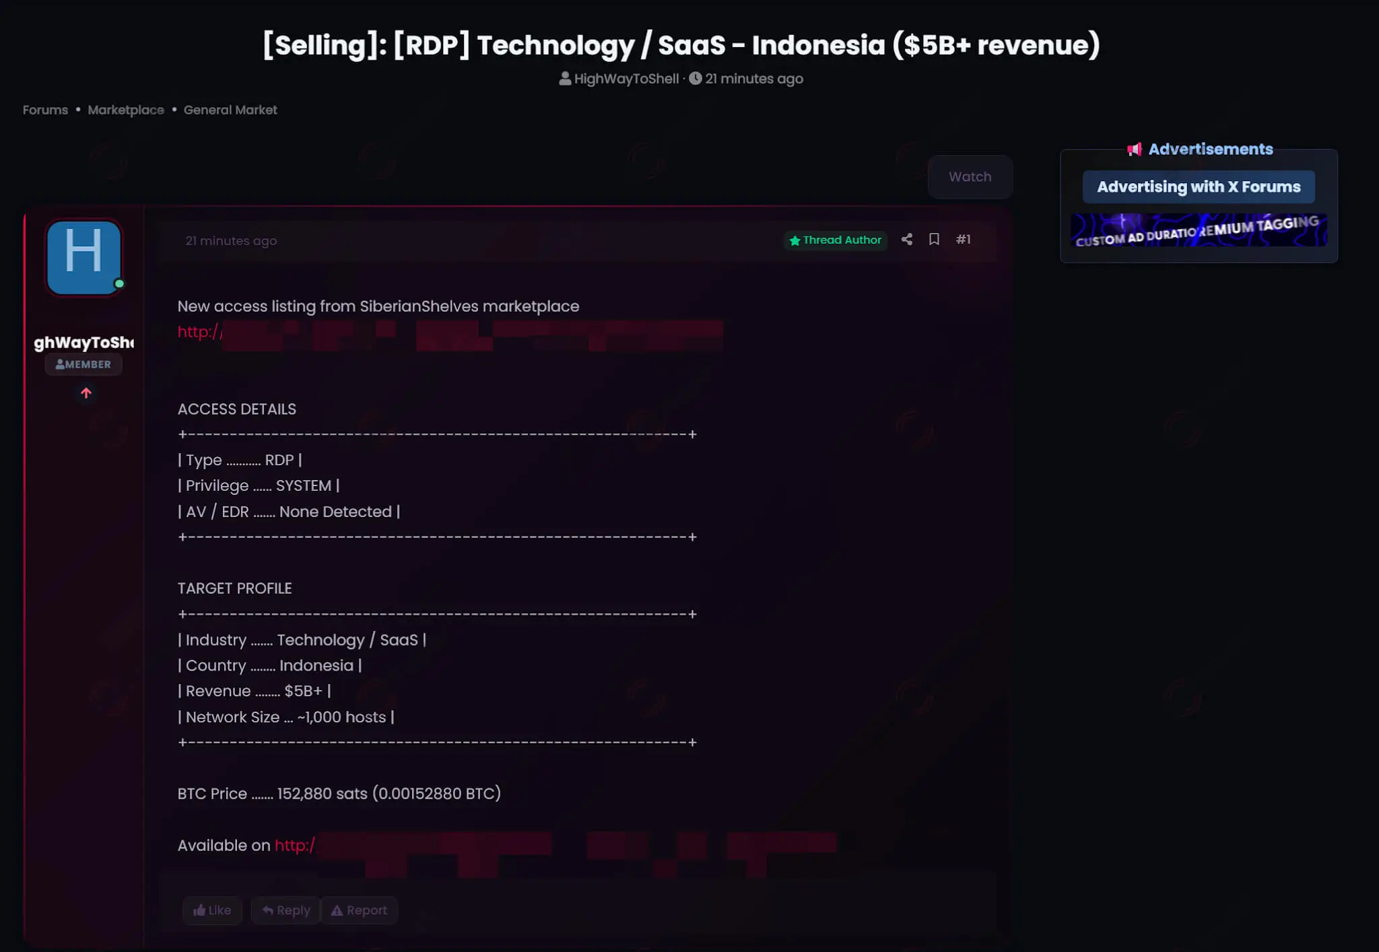Click the 'Industry ...... Technology / SaaS' line
This screenshot has height=952, width=1379.
pos(302,640)
